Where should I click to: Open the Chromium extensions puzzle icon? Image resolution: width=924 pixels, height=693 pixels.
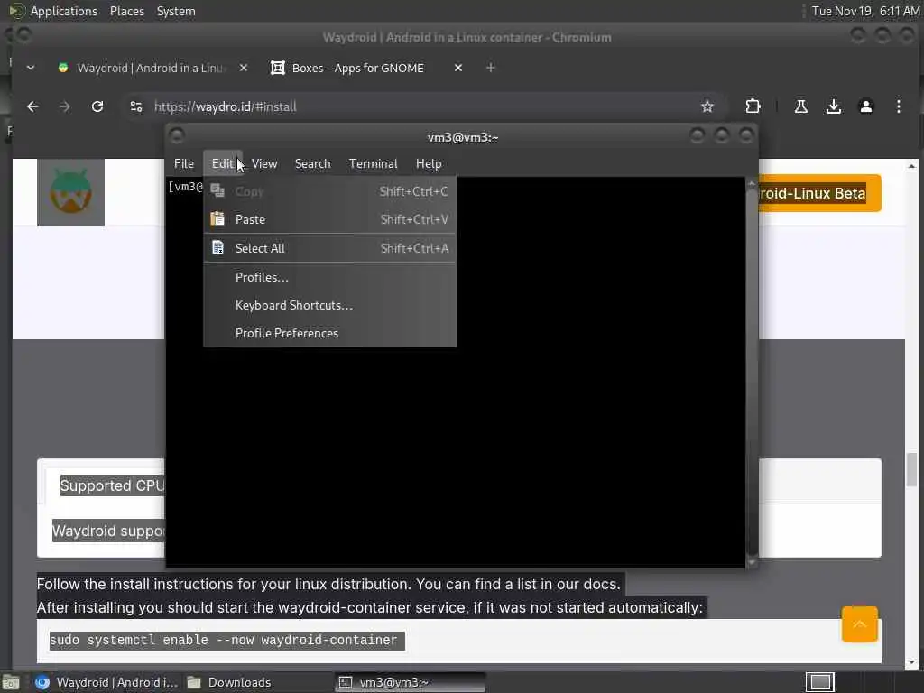(x=753, y=106)
